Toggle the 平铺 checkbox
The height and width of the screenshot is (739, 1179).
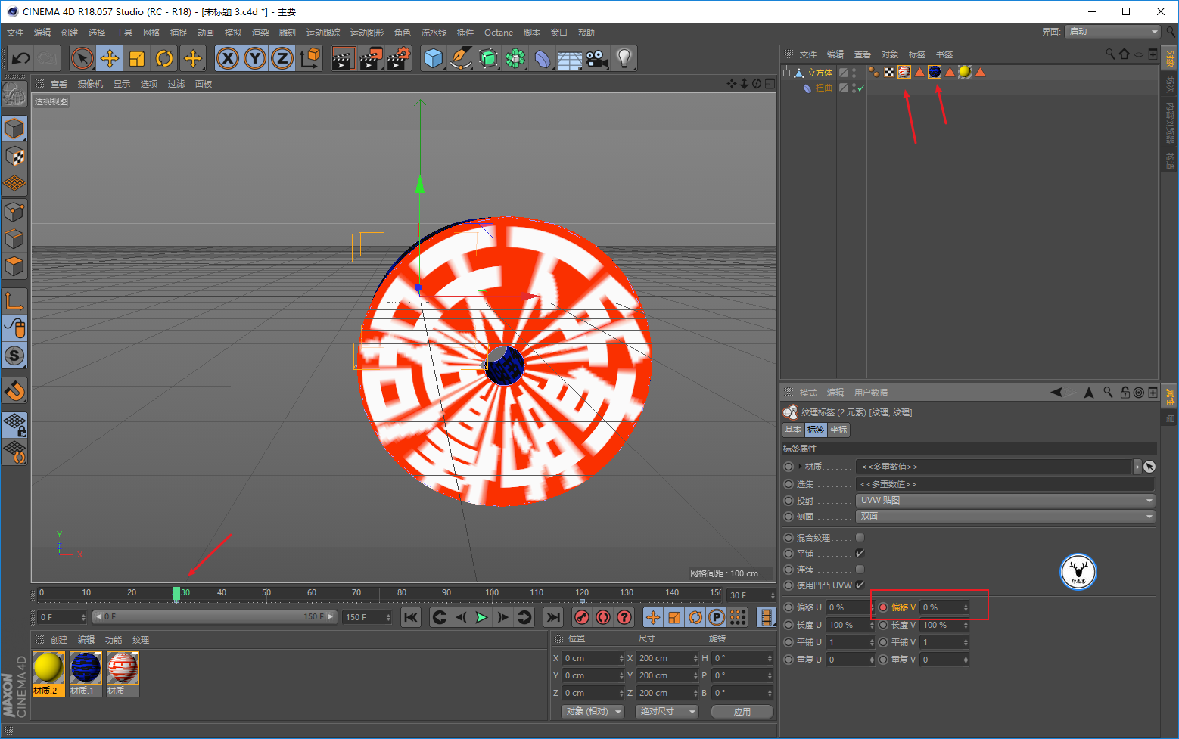(x=860, y=553)
